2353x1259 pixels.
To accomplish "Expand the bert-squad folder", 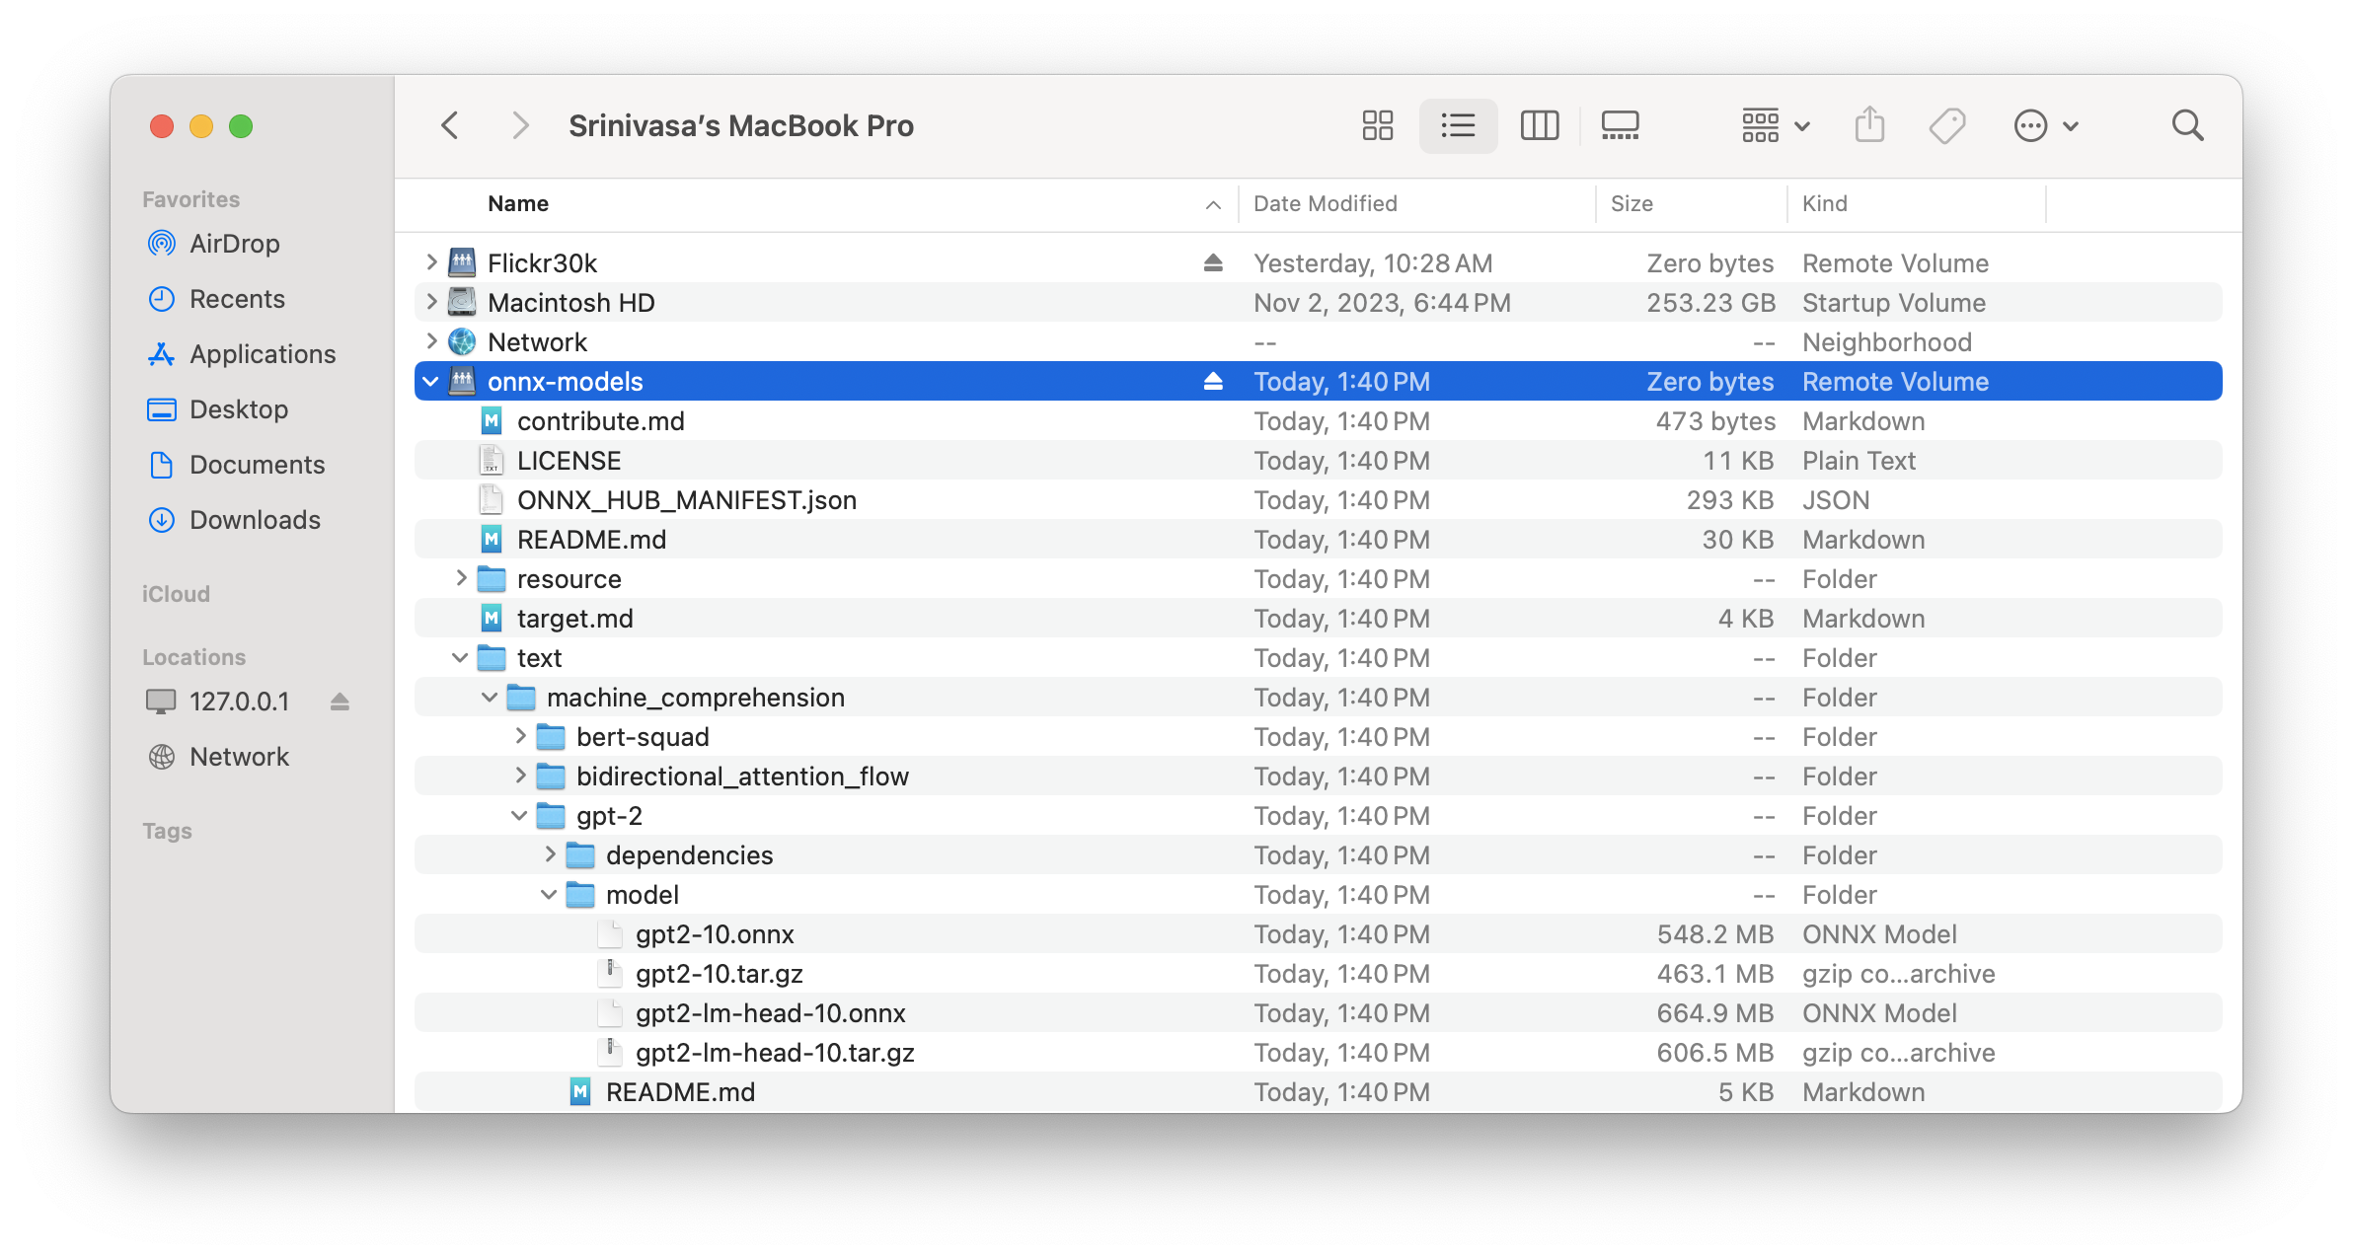I will [x=520, y=737].
